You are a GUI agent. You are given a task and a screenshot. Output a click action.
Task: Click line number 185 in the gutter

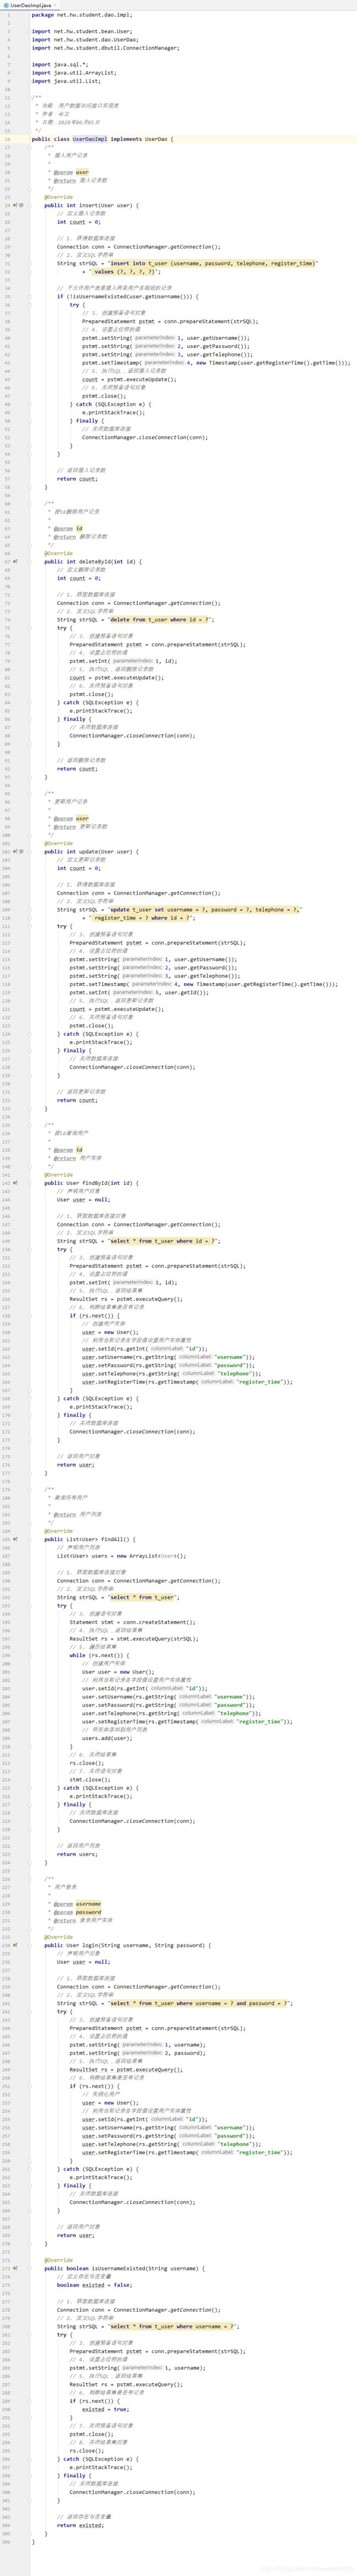tap(7, 1539)
